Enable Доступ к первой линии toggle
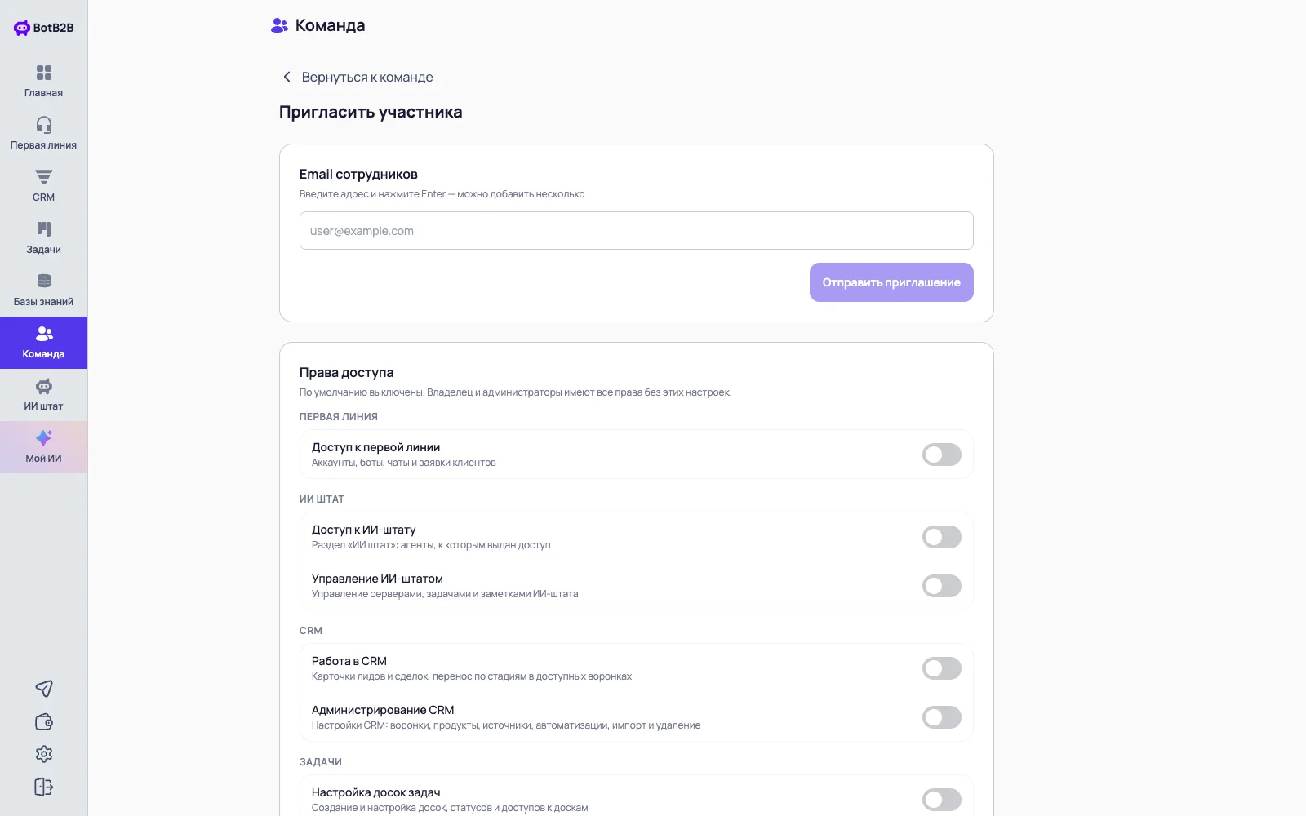The image size is (1306, 816). 942,455
